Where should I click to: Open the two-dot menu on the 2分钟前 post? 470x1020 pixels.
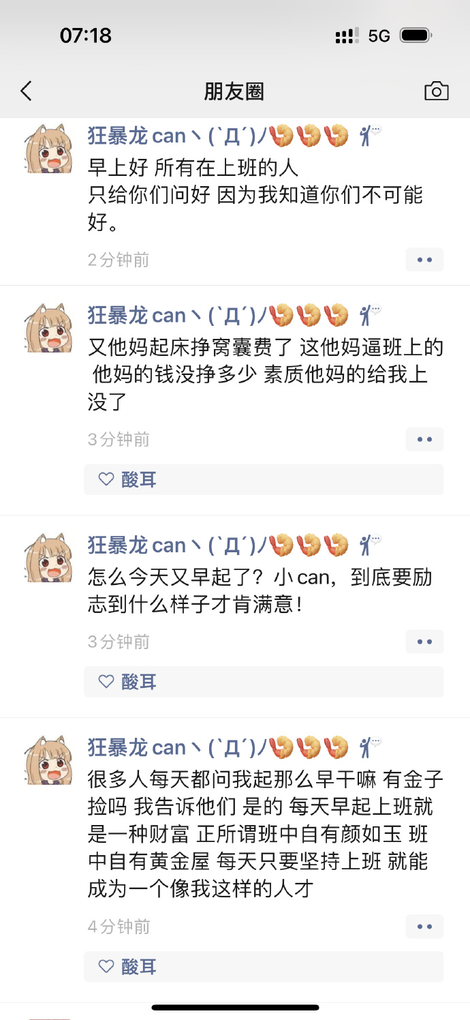pyautogui.click(x=424, y=260)
